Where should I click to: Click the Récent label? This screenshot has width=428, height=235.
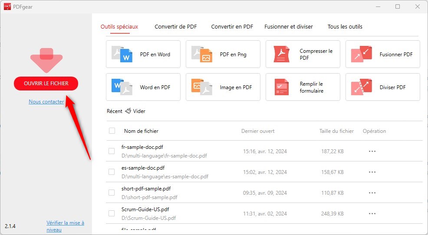click(x=114, y=111)
